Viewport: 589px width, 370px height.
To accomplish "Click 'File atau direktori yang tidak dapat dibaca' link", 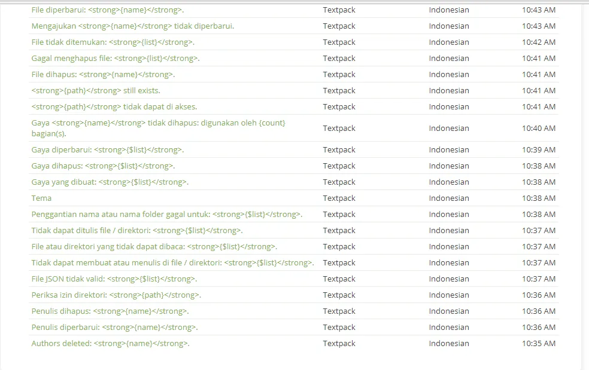I will pyautogui.click(x=154, y=247).
